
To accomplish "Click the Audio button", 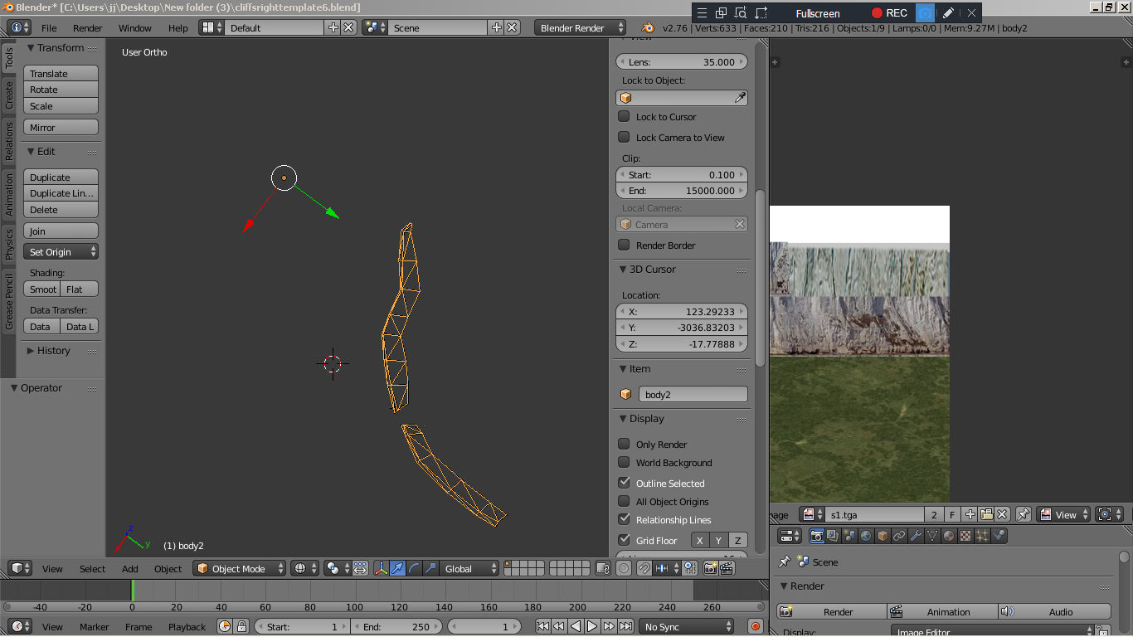I will (1054, 612).
